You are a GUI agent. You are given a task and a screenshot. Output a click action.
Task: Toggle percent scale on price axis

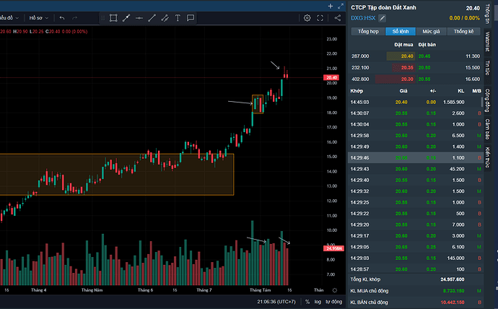click(307, 301)
